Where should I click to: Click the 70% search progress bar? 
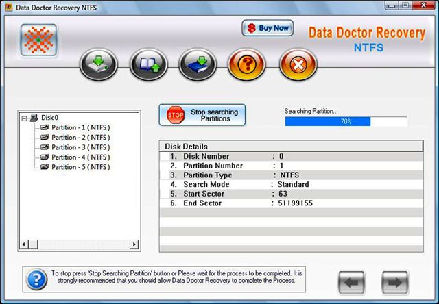346,121
